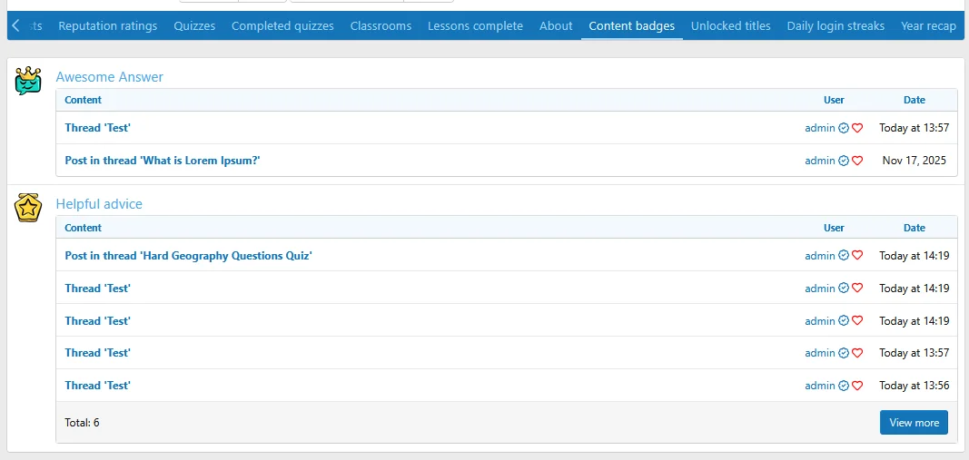Click red heart icon in the Today at 13:56 row
This screenshot has height=460, width=969.
click(x=857, y=386)
